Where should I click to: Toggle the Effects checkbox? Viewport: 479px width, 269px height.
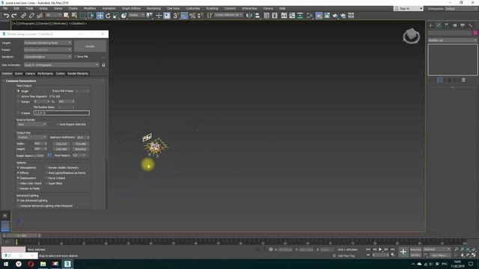(x=18, y=173)
